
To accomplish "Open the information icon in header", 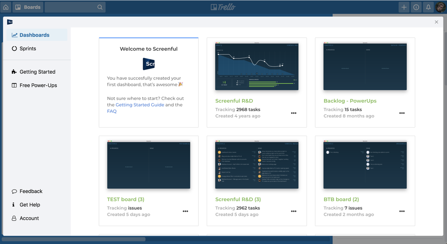I will (416, 7).
